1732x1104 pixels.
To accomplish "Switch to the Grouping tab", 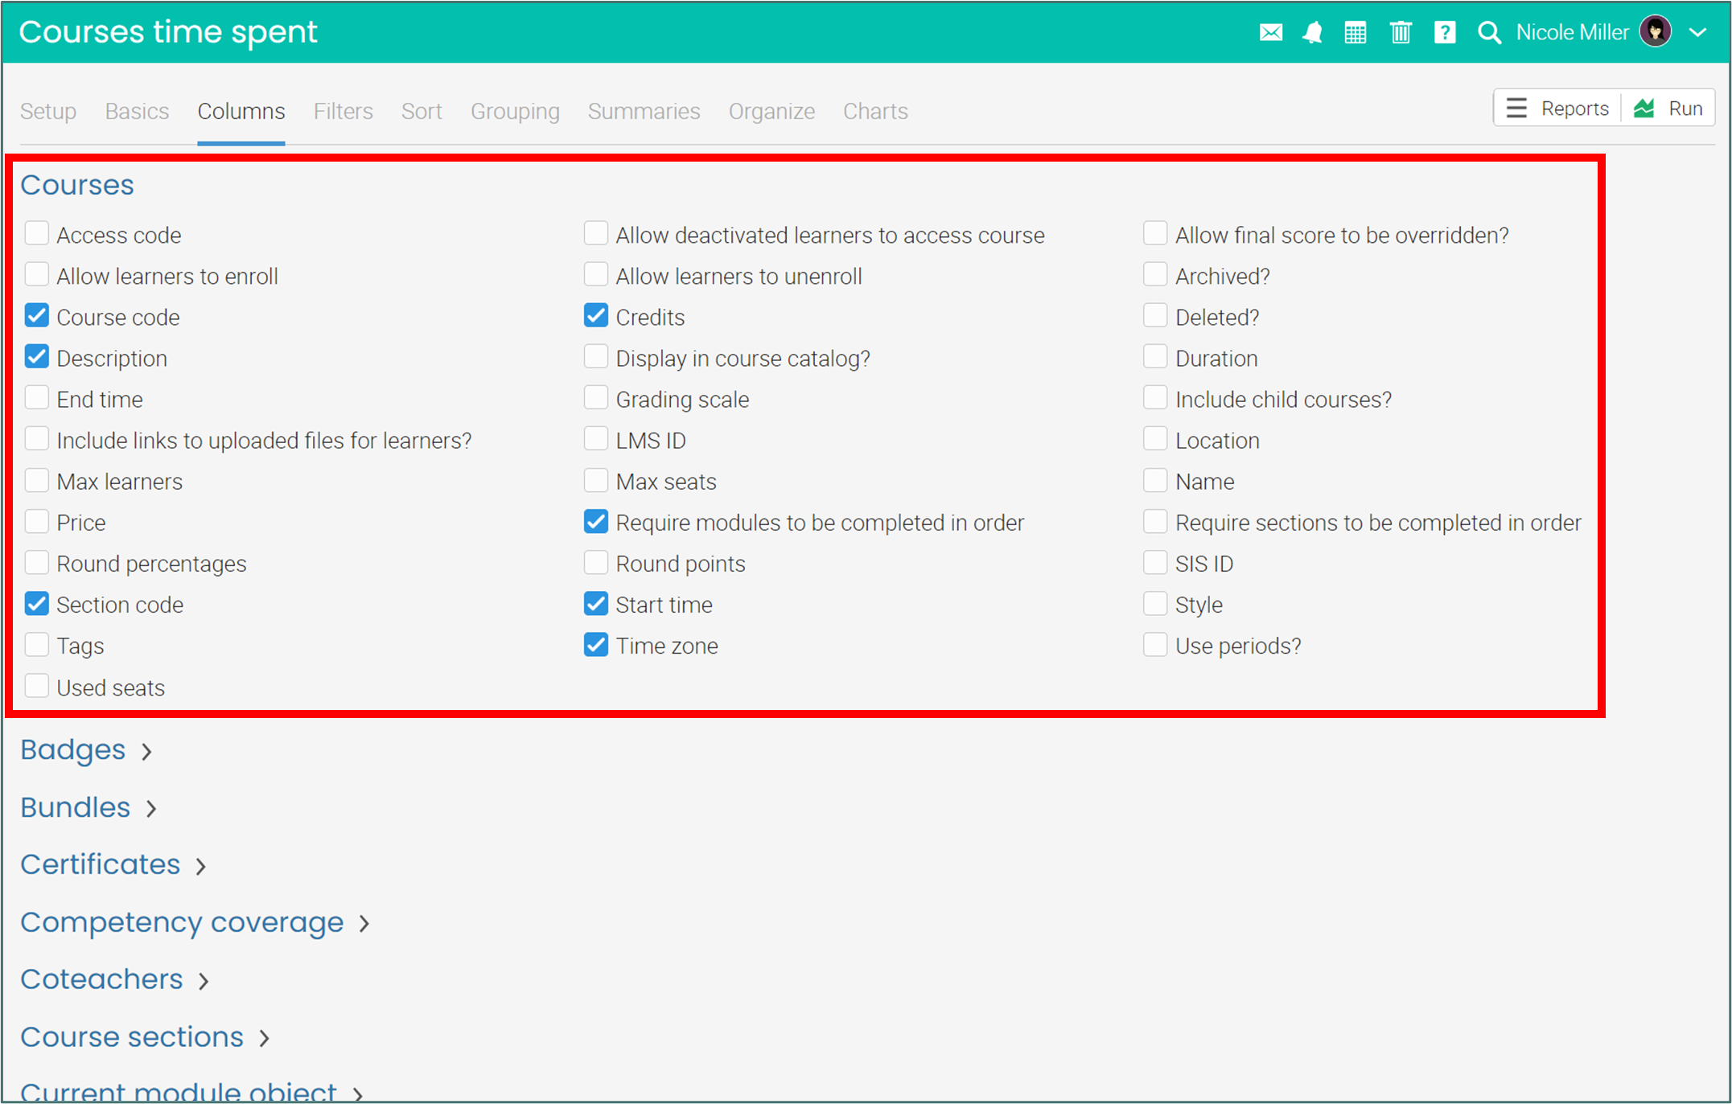I will click(515, 111).
